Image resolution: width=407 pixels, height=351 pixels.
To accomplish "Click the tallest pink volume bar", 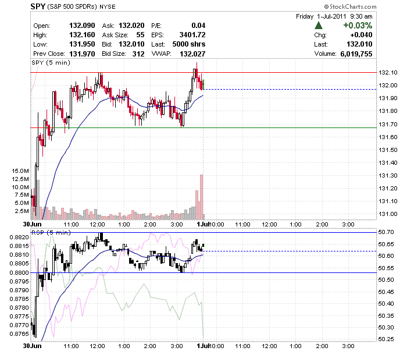I will (201, 197).
